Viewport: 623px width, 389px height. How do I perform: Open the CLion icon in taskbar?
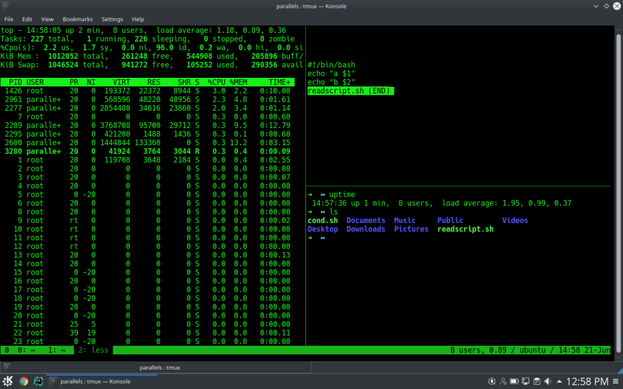(38, 381)
